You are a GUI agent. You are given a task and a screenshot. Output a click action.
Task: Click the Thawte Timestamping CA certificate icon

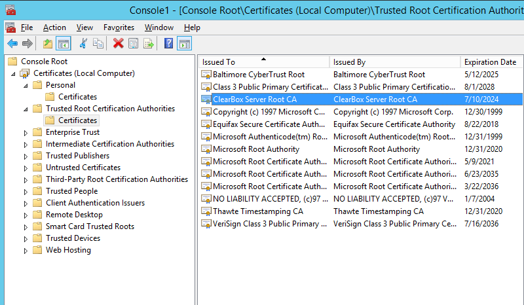point(206,211)
